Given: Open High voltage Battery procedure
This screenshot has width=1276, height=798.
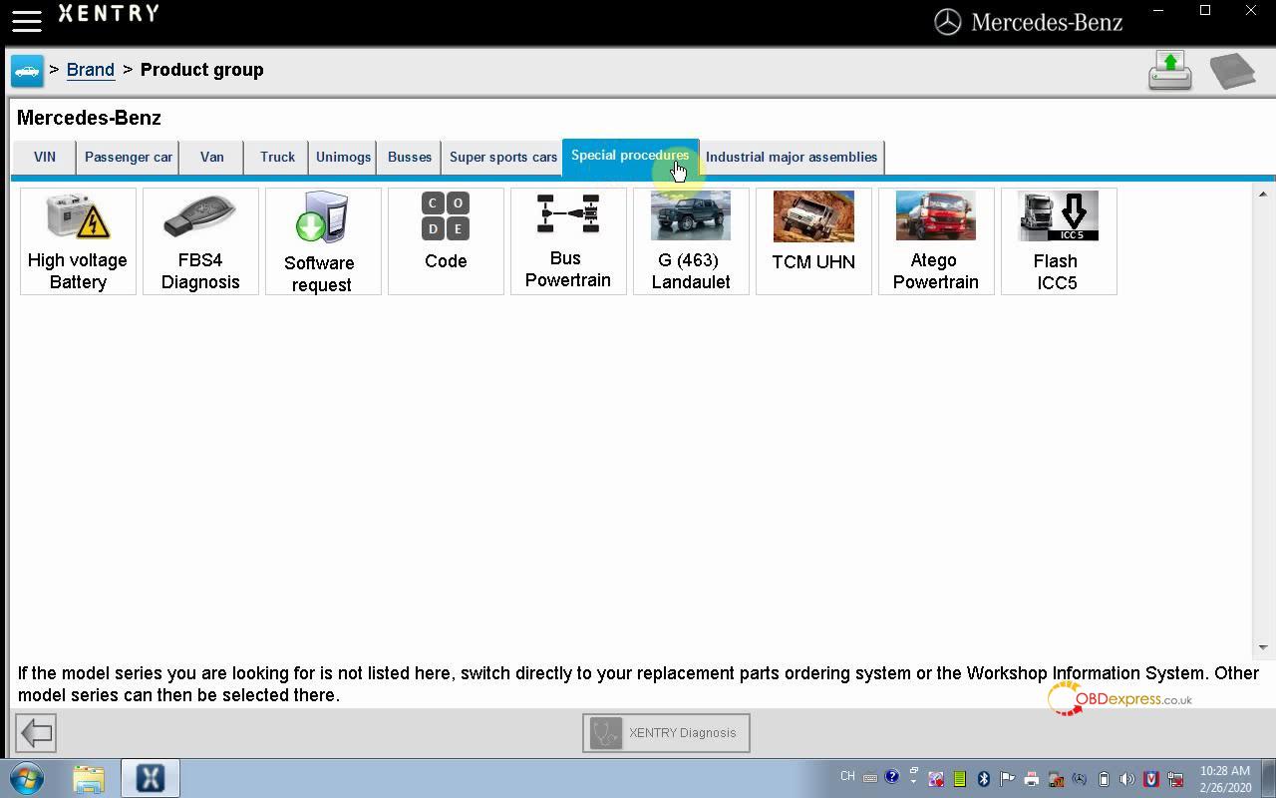Looking at the screenshot, I should (78, 241).
